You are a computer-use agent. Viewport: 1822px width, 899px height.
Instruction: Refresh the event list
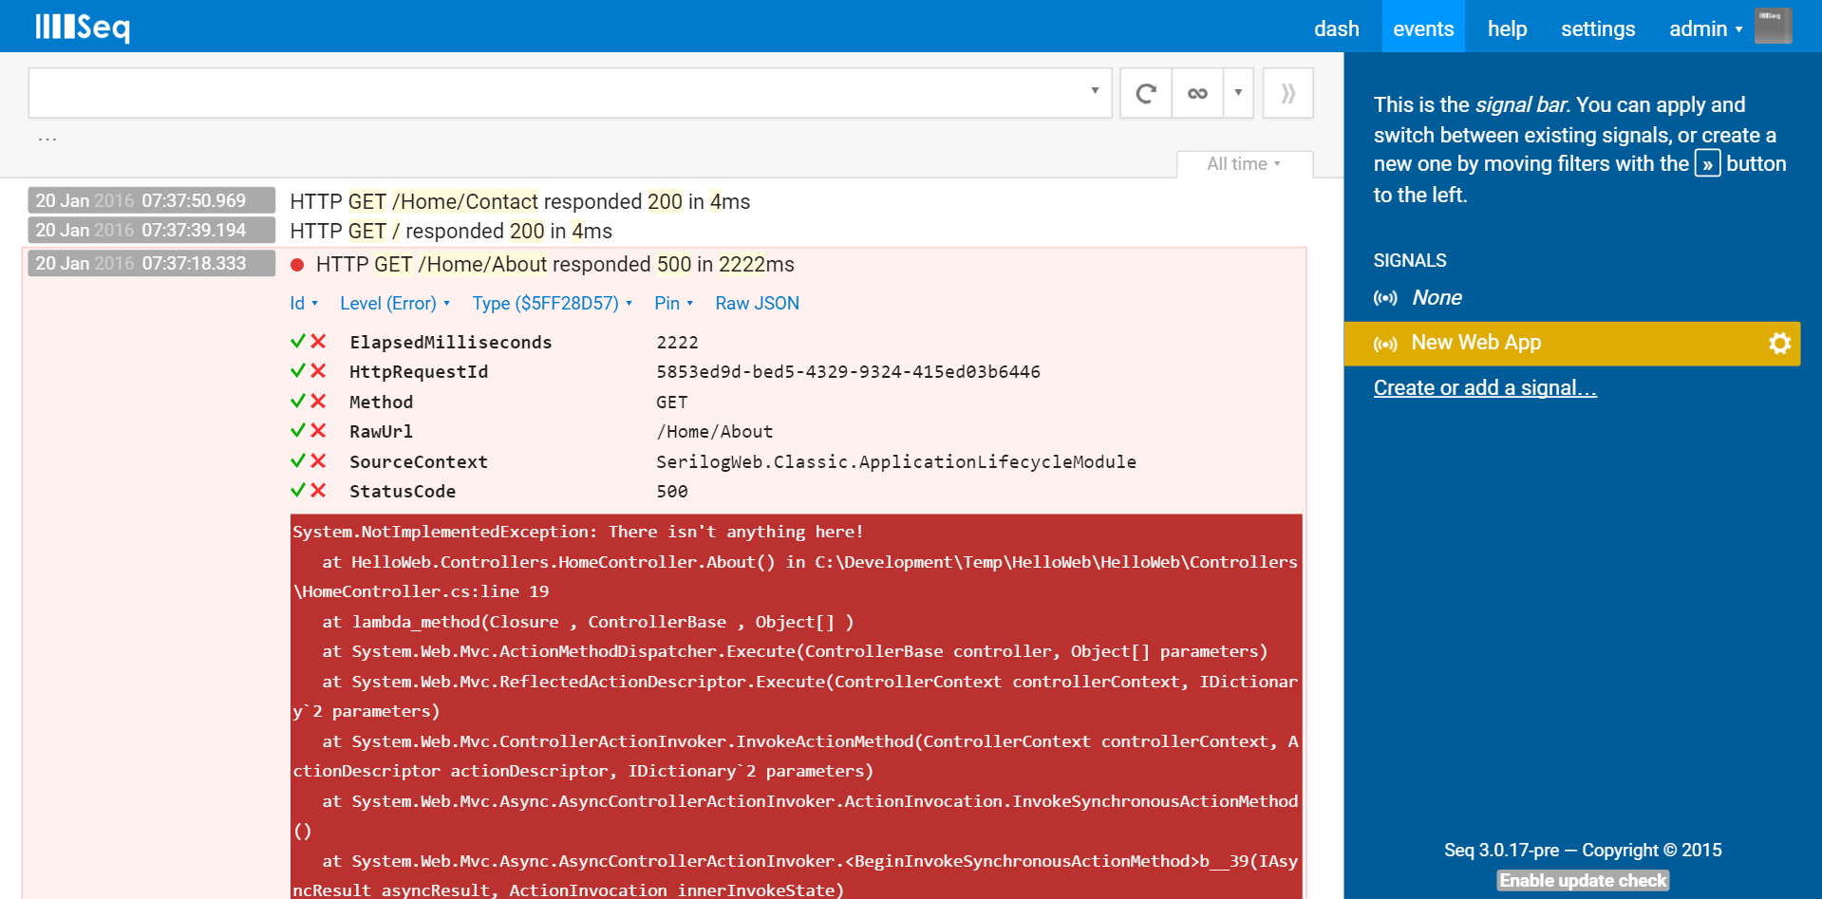click(1146, 93)
